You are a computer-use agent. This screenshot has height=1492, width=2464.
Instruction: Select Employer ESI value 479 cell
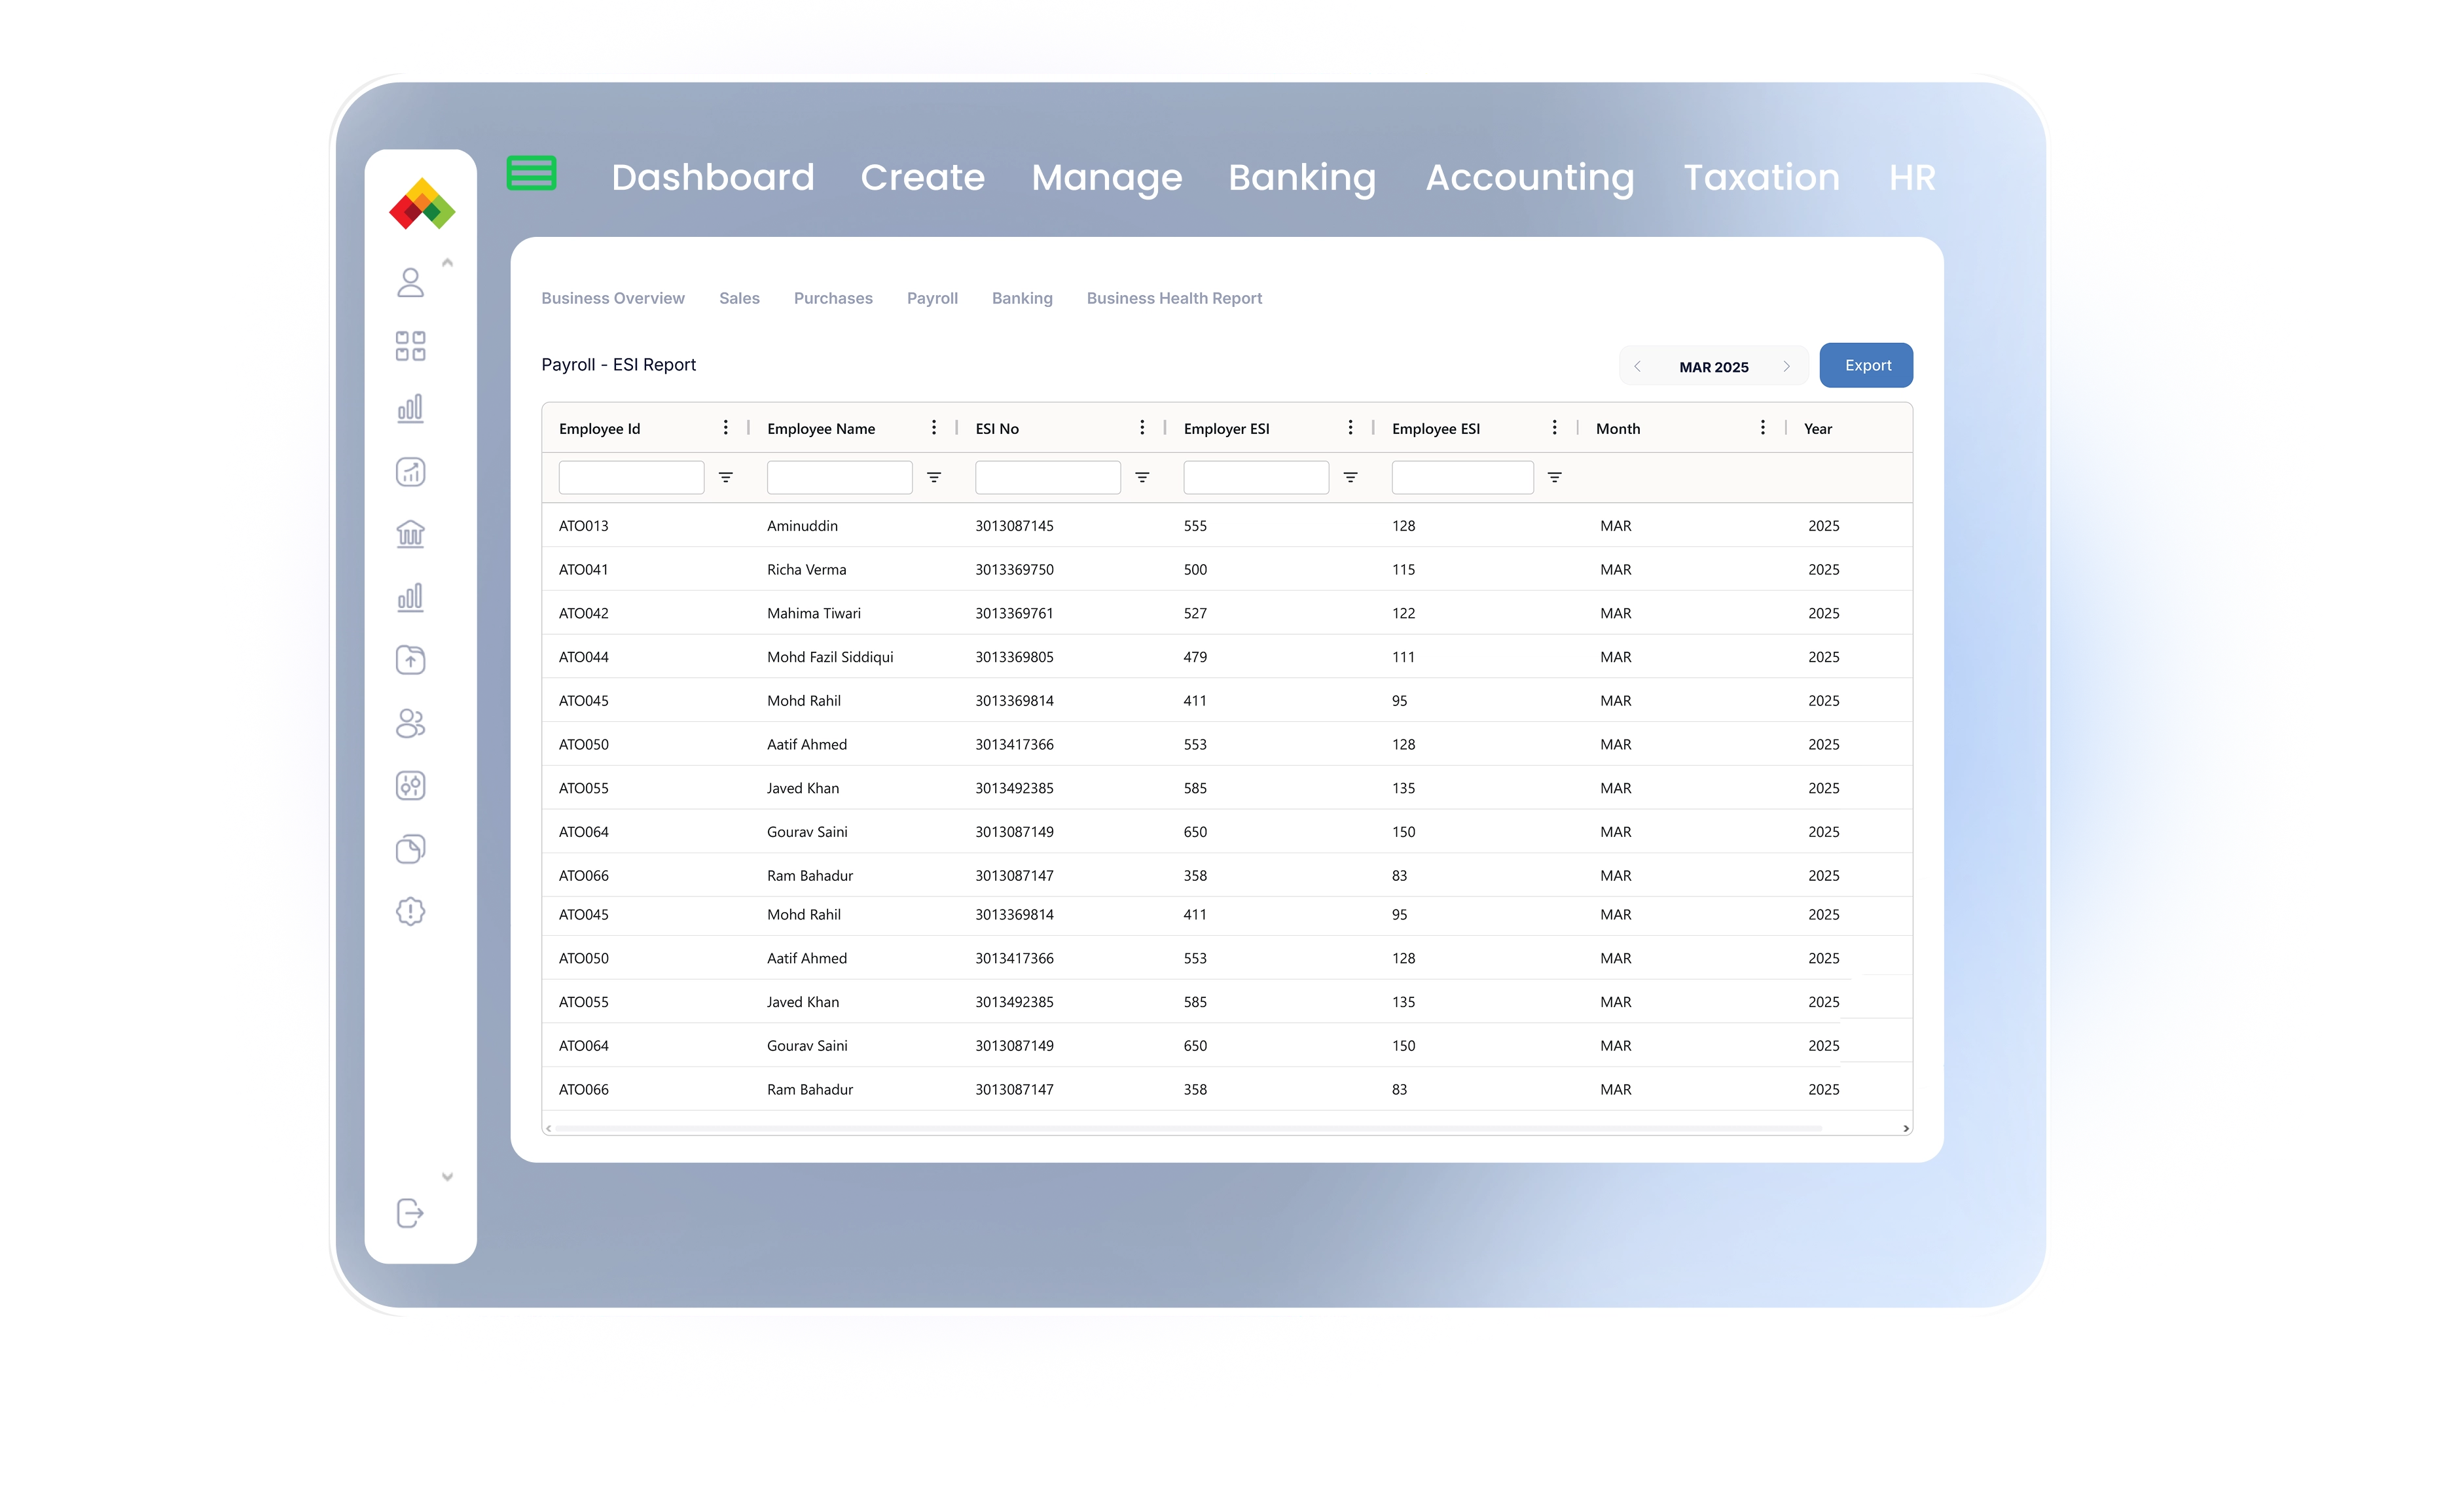[x=1195, y=658]
